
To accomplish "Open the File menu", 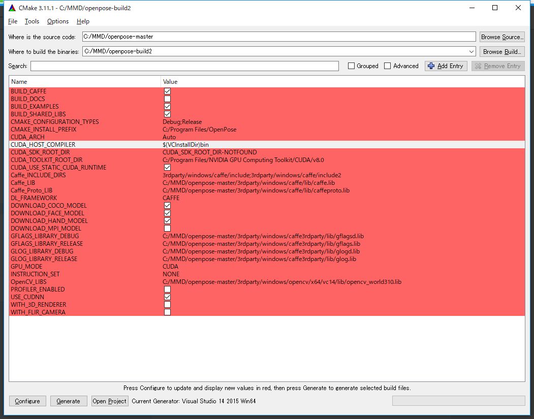I will point(12,21).
